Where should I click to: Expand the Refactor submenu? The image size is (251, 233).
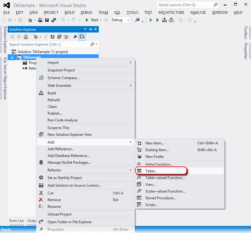(131, 170)
